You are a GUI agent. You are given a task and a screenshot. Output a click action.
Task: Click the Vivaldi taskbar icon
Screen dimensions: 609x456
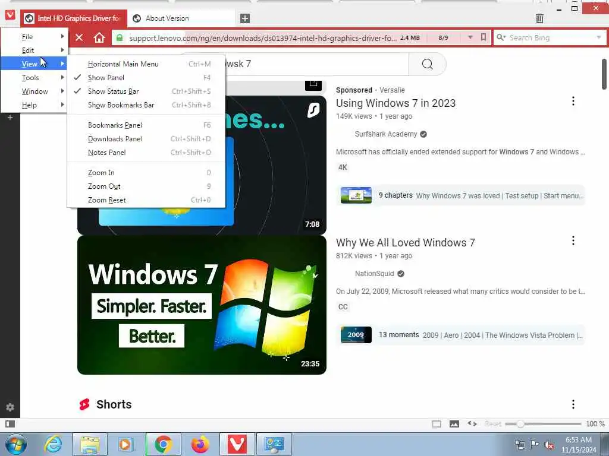[237, 444]
